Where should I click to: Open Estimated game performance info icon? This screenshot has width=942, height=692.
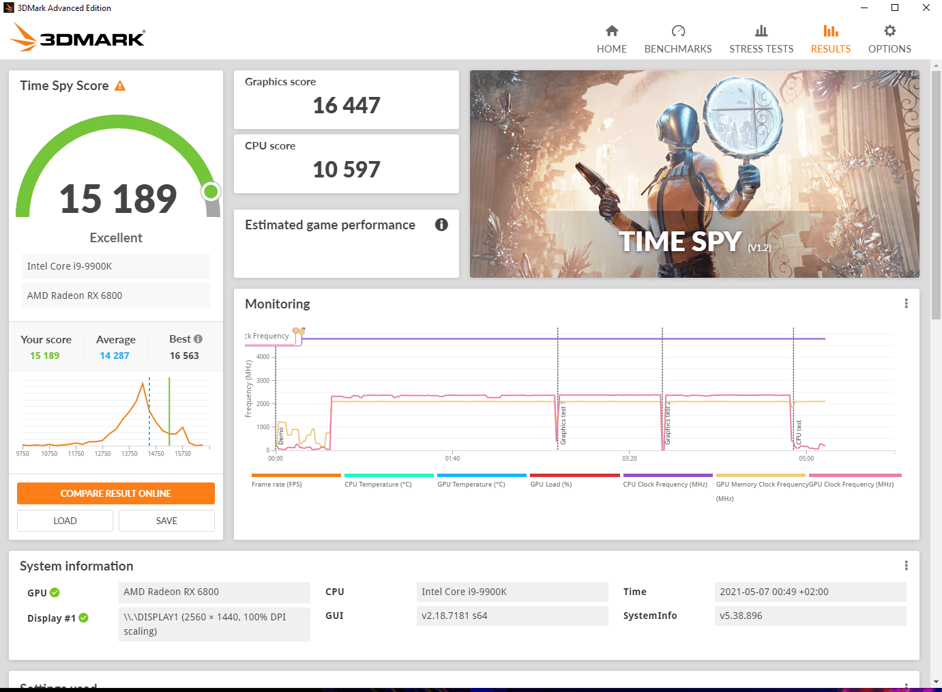[441, 225]
